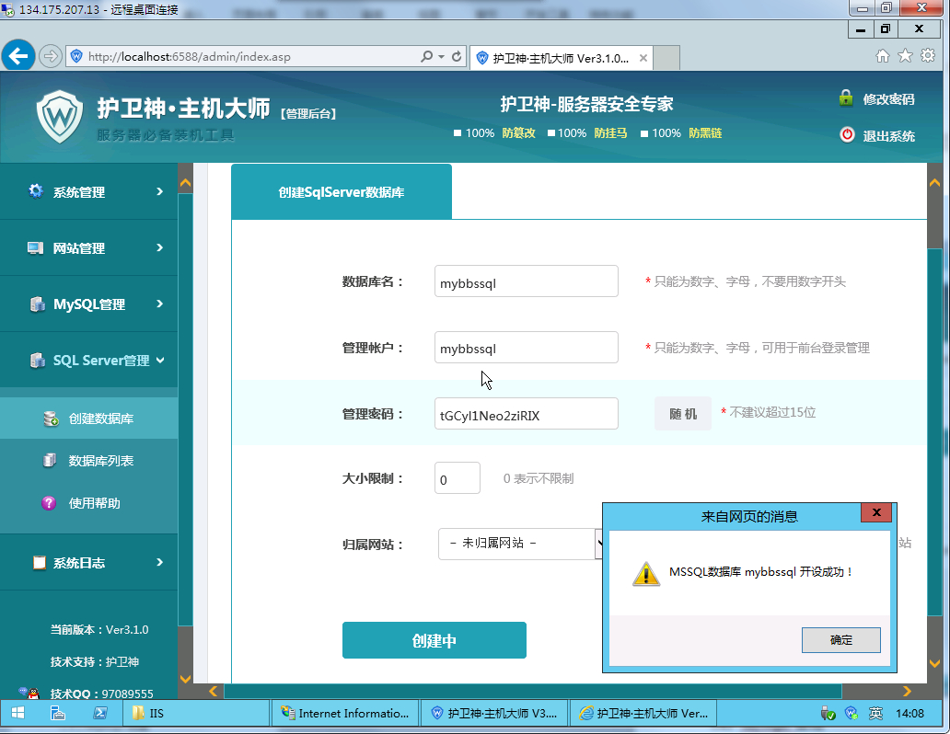Expand the 系统日志 sidebar menu
The image size is (950, 734).
pyautogui.click(x=88, y=563)
